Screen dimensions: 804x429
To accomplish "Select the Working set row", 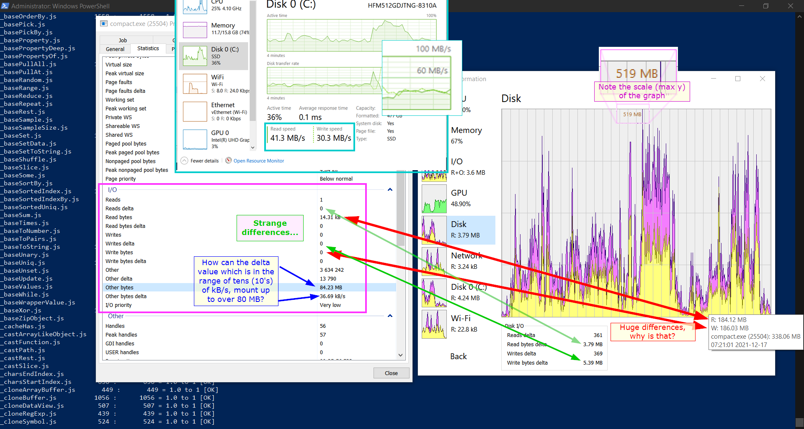I will click(x=139, y=100).
